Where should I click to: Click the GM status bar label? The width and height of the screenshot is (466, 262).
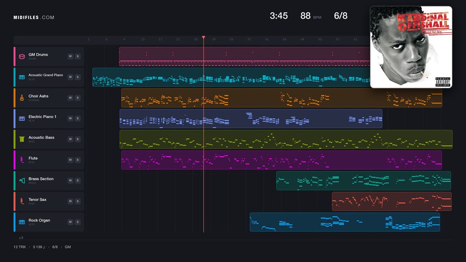[68, 247]
